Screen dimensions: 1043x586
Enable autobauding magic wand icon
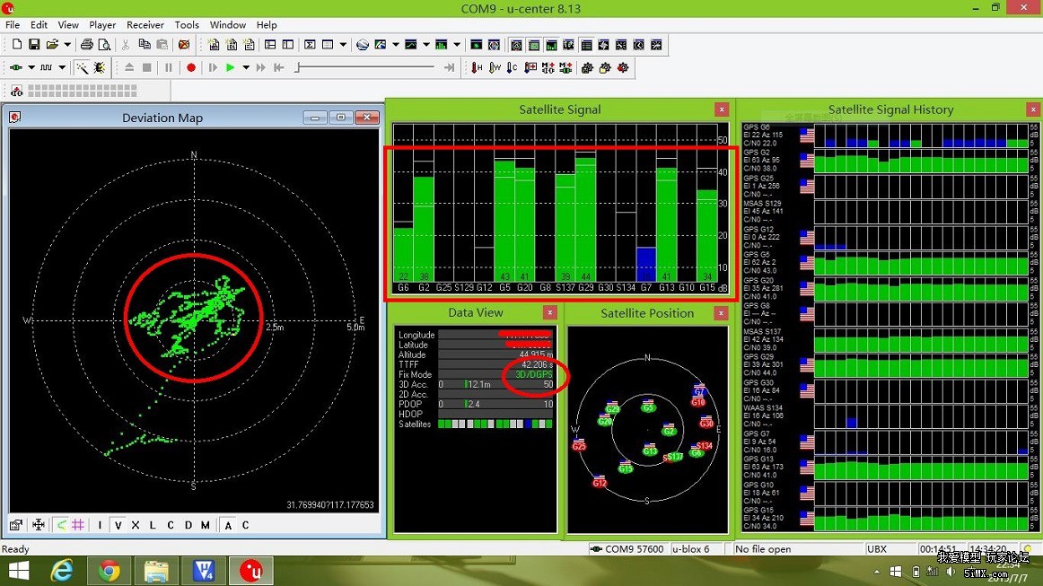(82, 67)
